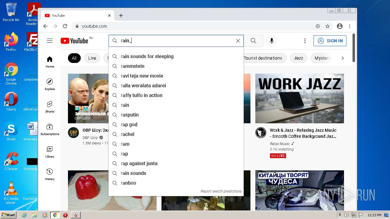390x219 pixels.
Task: Open a new browser tab with plus
Action: tap(121, 16)
